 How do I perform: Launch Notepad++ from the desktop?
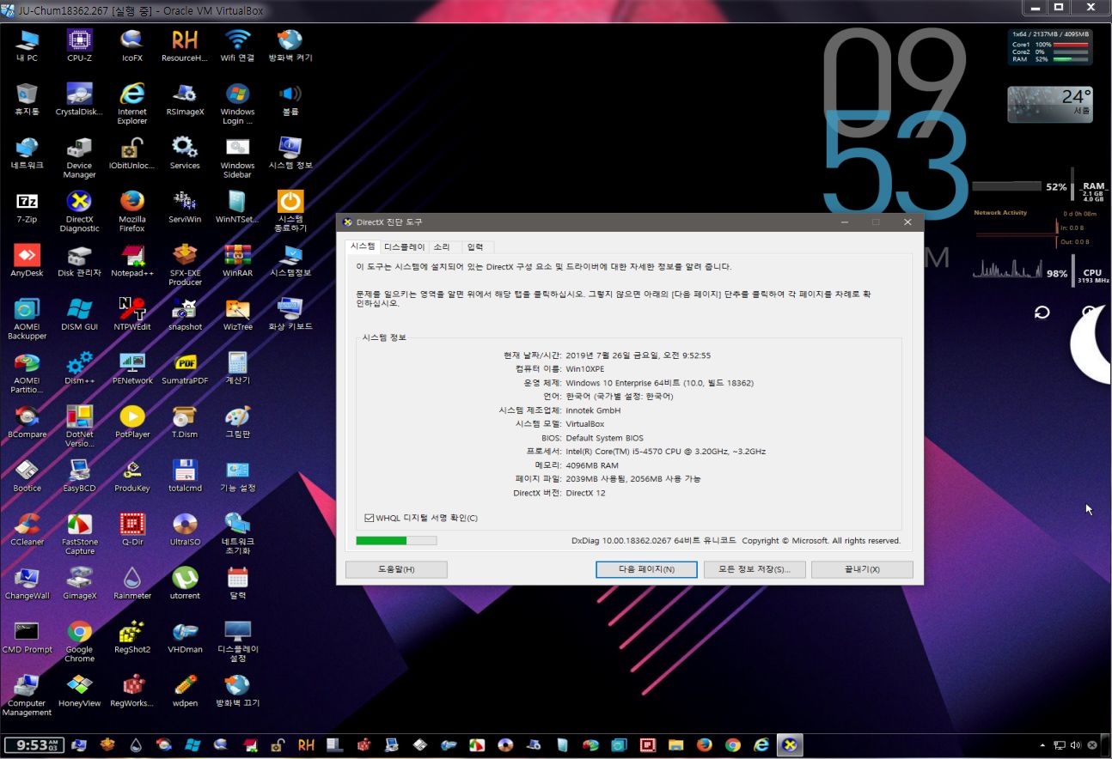(x=132, y=260)
